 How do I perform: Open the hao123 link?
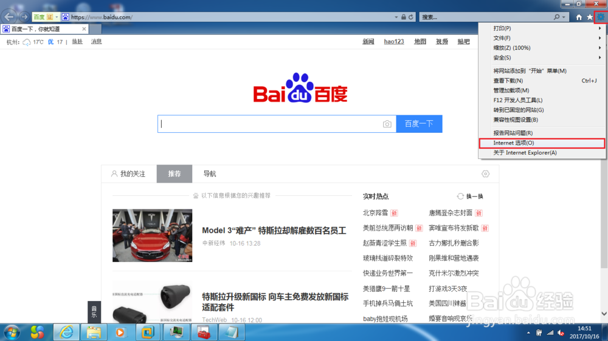coord(394,41)
